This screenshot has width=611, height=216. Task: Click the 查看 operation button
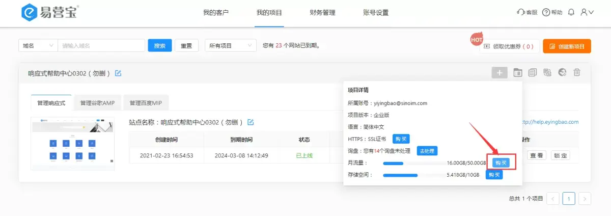click(x=537, y=155)
